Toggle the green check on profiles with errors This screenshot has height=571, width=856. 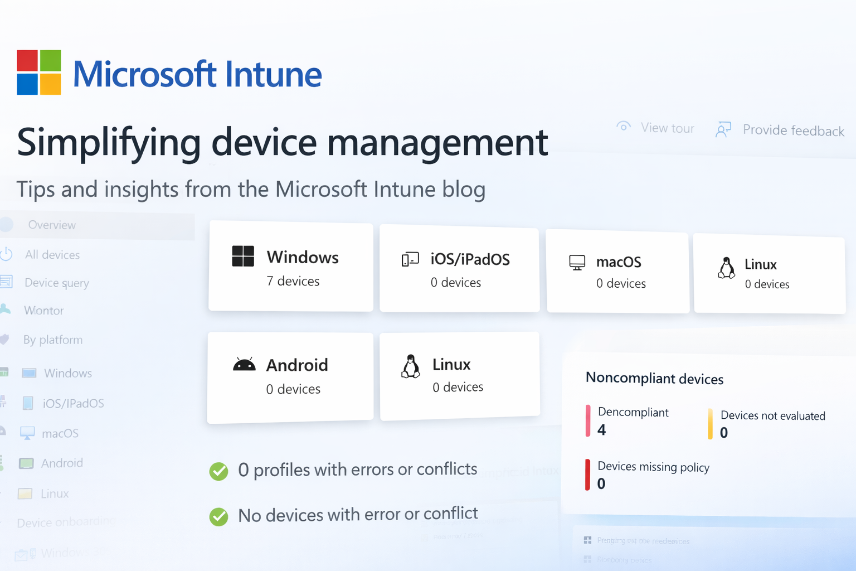[218, 471]
